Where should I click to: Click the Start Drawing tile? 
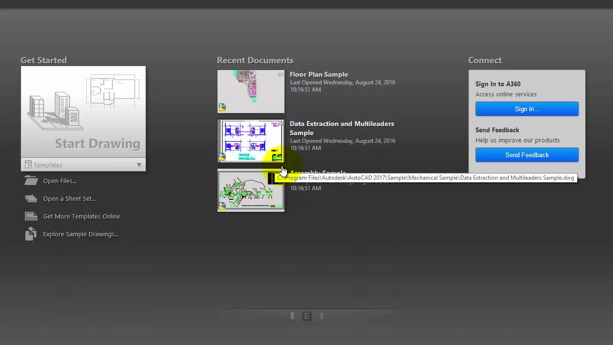click(83, 112)
